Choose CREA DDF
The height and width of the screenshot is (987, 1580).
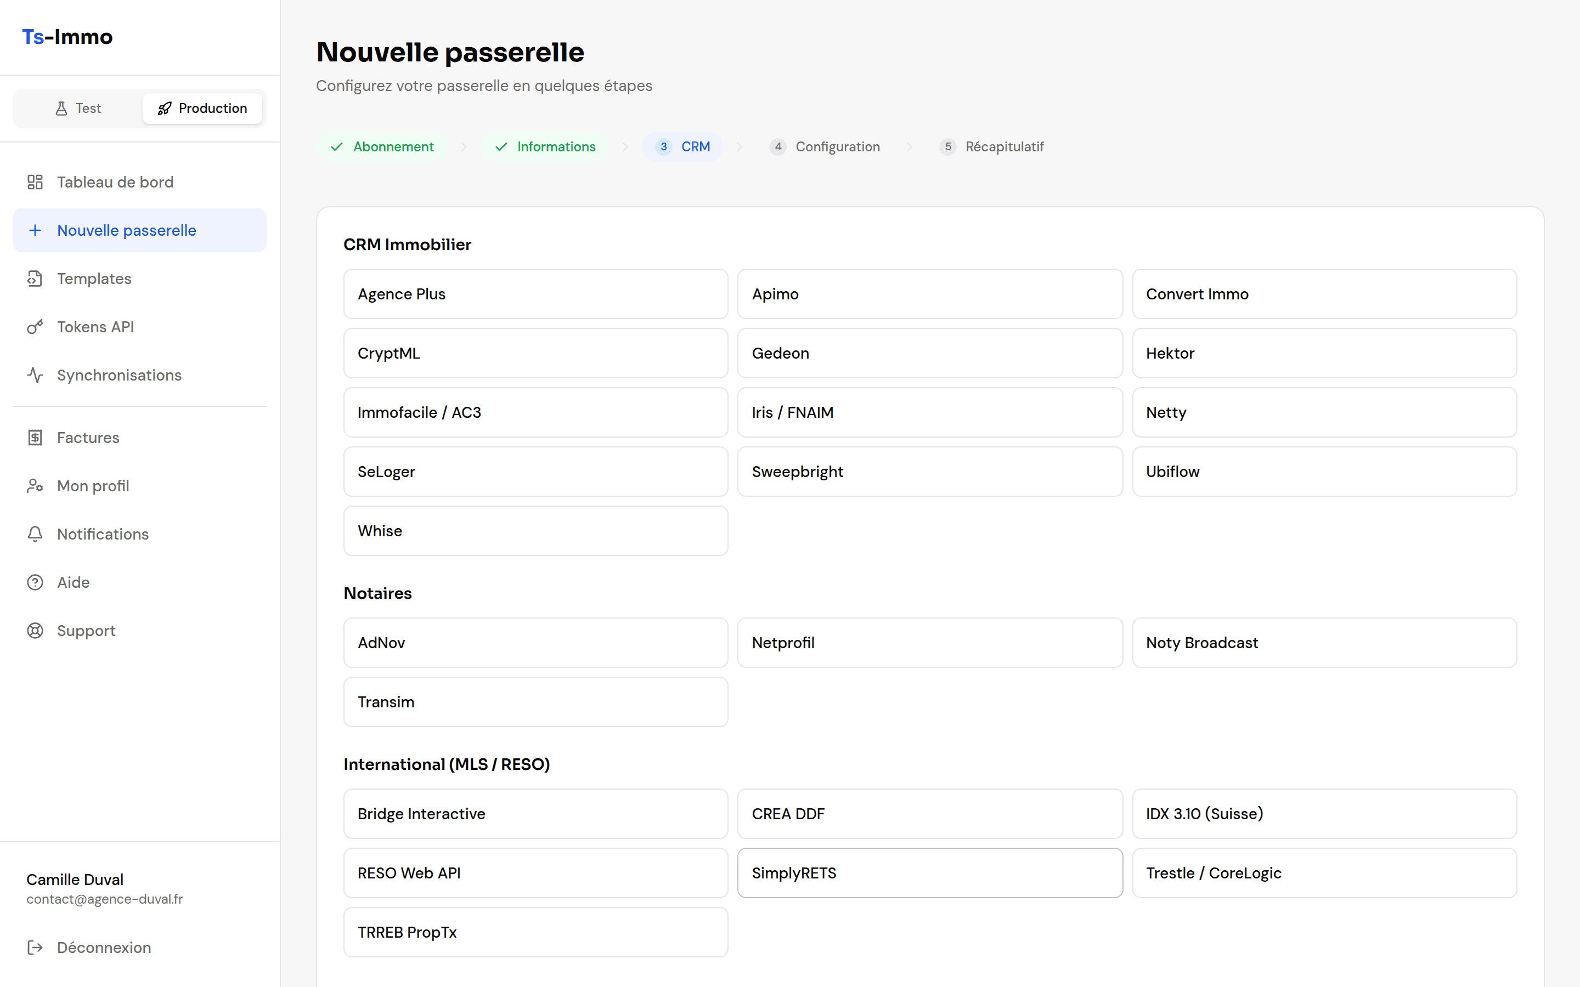(x=930, y=813)
